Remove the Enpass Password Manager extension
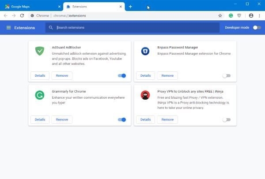The image size is (265, 179). click(167, 75)
